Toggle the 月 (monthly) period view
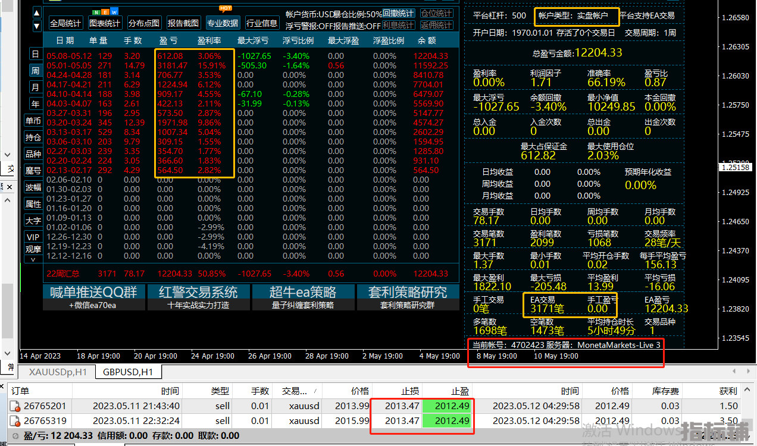The width and height of the screenshot is (757, 446). [35, 87]
